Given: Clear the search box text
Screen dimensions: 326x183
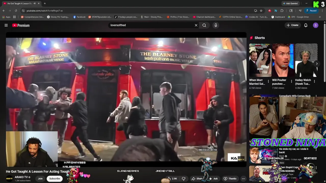Looking at the screenshot, I should [196, 25].
